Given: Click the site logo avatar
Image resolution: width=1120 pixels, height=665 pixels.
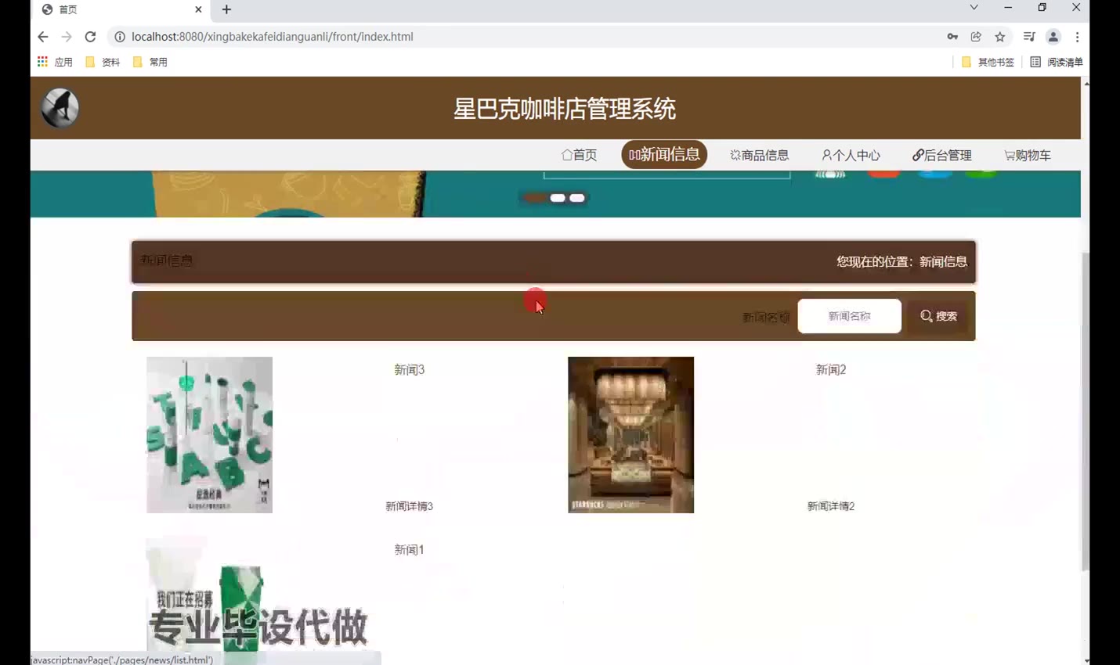Looking at the screenshot, I should [x=60, y=108].
